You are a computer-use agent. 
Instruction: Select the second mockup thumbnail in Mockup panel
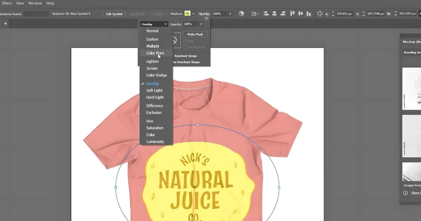tap(412, 136)
